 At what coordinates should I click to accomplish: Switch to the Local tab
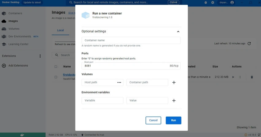[60, 30]
